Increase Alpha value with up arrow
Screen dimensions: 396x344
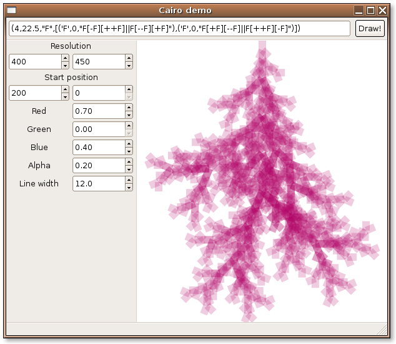point(129,161)
